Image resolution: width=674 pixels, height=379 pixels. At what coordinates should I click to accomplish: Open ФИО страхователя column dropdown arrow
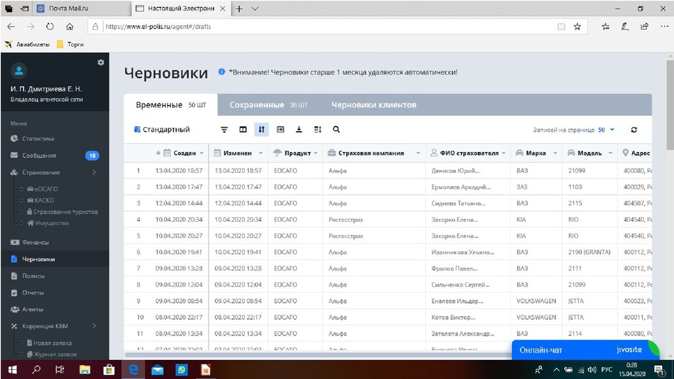[504, 153]
